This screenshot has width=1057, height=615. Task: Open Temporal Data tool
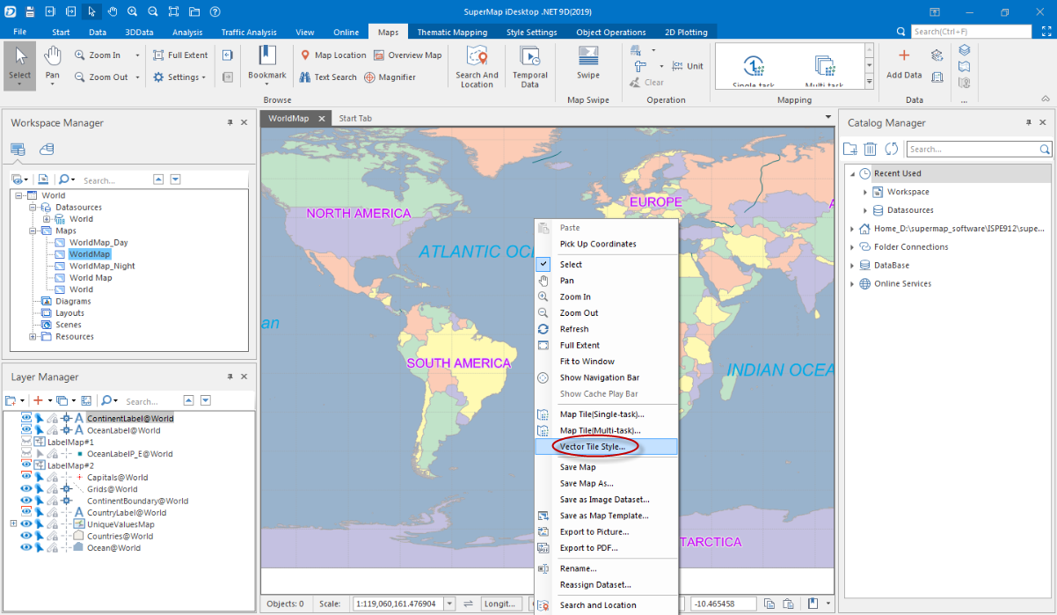[529, 65]
